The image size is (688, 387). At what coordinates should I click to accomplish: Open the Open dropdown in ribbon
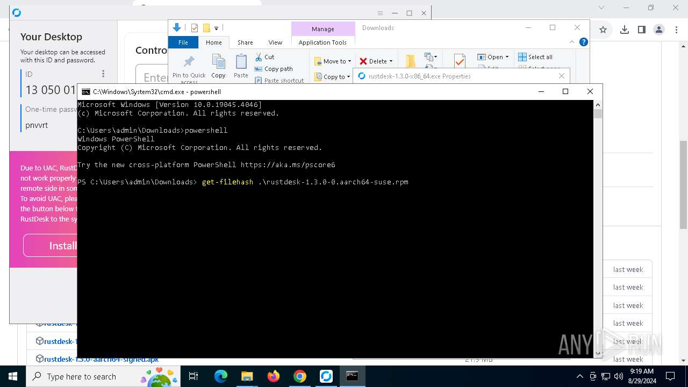point(493,57)
